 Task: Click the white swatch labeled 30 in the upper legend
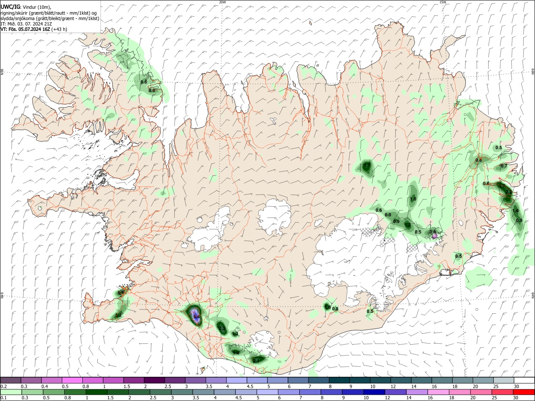[x=524, y=380]
